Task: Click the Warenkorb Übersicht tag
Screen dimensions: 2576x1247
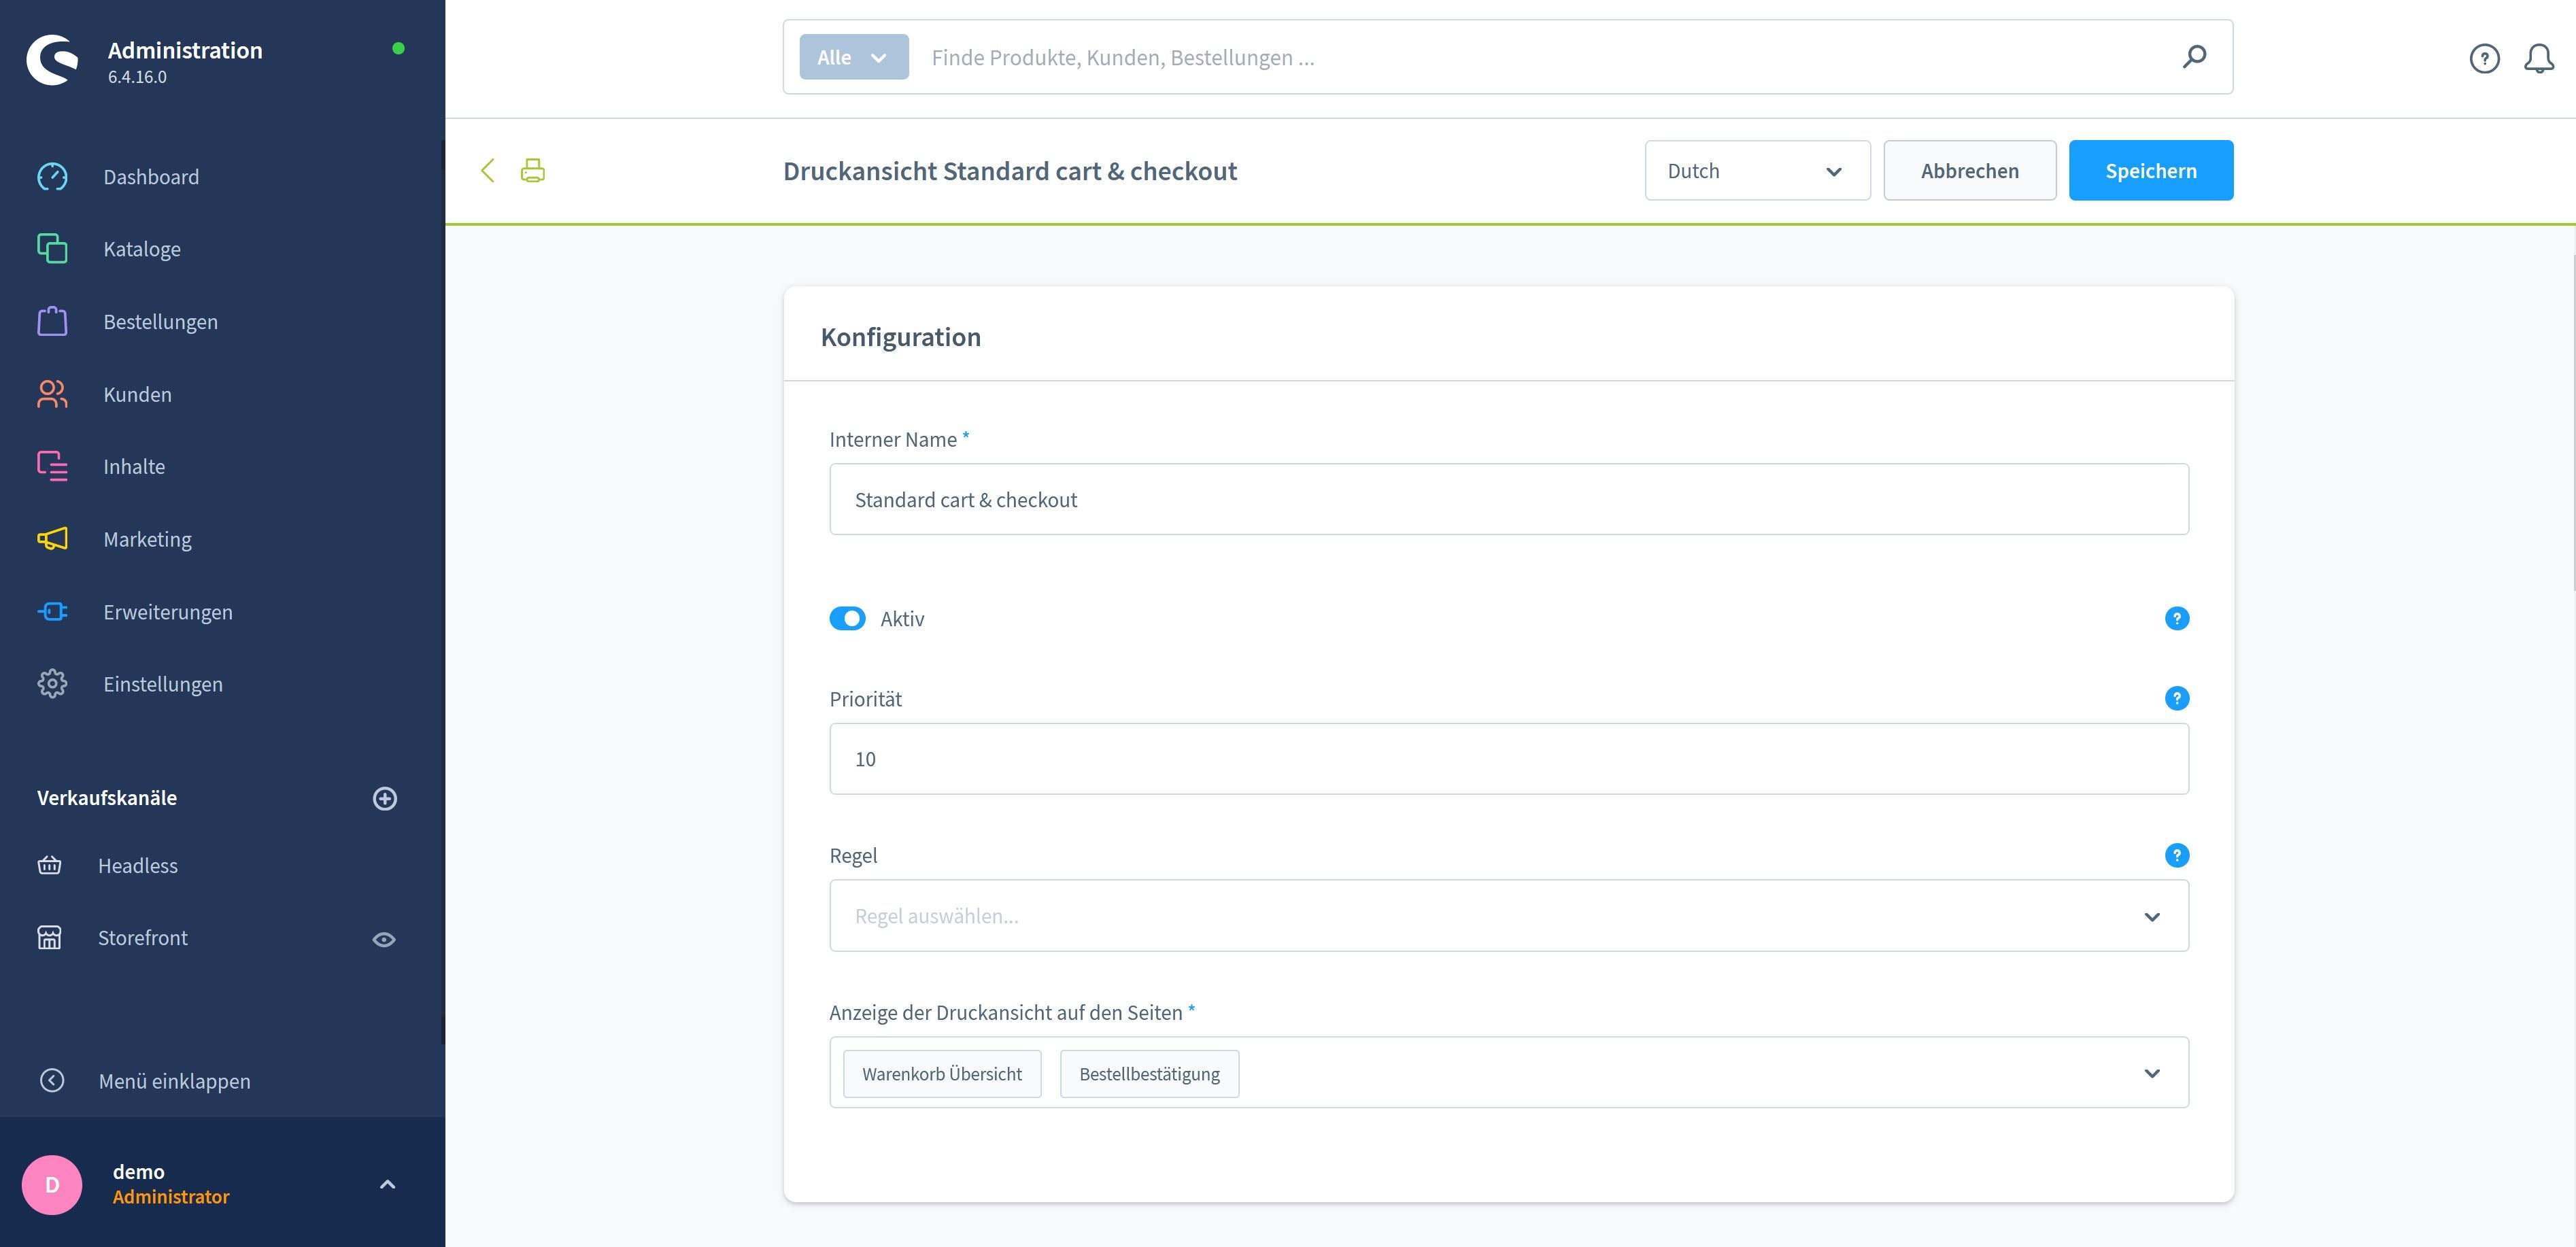Action: 942,1074
